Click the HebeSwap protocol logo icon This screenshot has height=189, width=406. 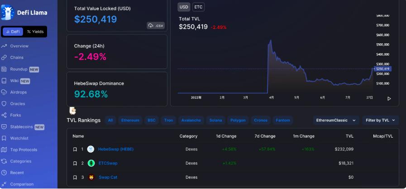(91, 149)
